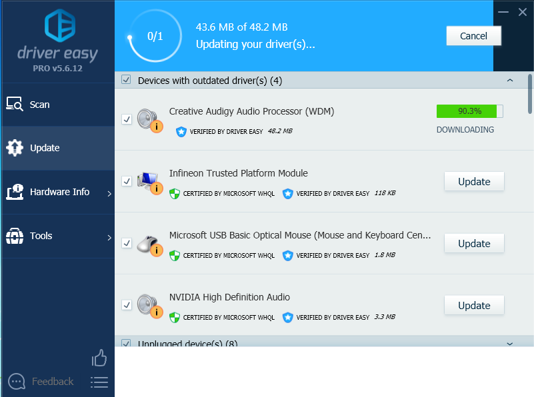Click the PRO v5.6.12 version label
Viewport: 534px width, 397px height.
[57, 69]
